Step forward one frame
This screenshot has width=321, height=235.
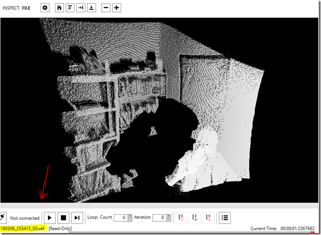click(77, 218)
